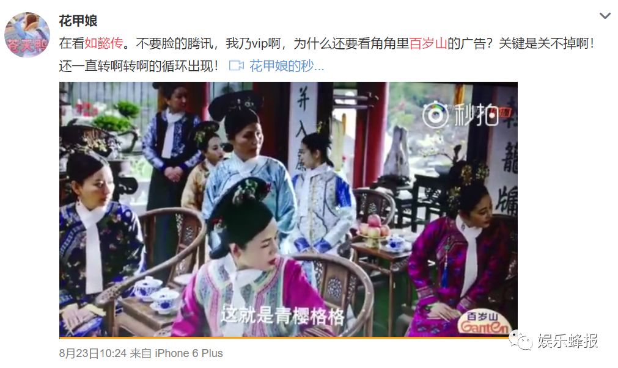Image resolution: width=618 pixels, height=368 pixels.
Task: Open the 8月23日10:24 timestamp link
Action: point(93,353)
